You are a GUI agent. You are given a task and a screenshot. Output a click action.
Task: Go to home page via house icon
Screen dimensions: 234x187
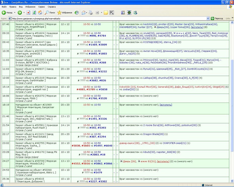(40, 13)
